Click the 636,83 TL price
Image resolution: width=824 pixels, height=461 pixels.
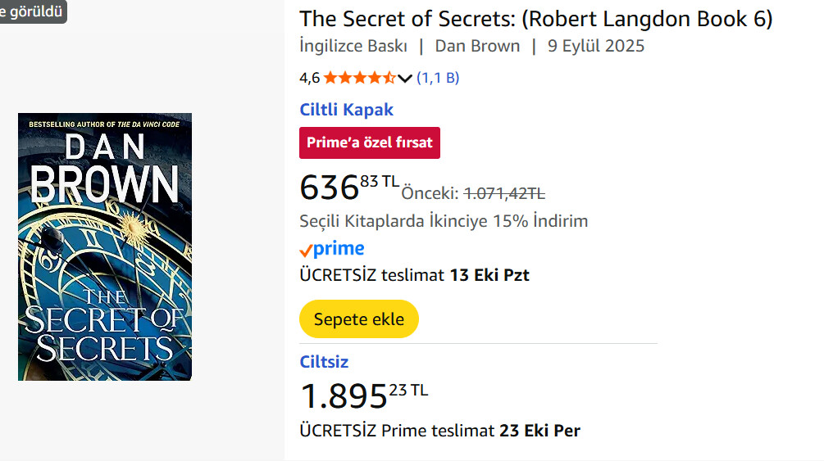tap(348, 188)
